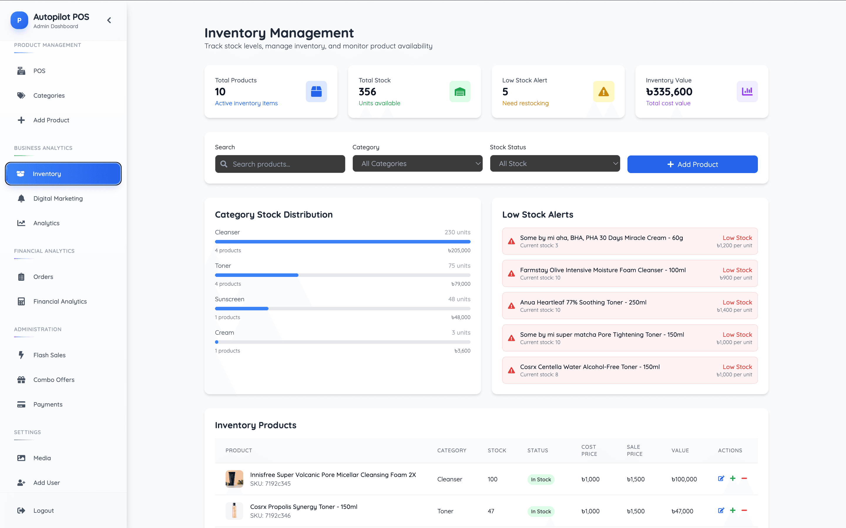This screenshot has height=528, width=846.
Task: Open the Analytics page
Action: (x=63, y=223)
